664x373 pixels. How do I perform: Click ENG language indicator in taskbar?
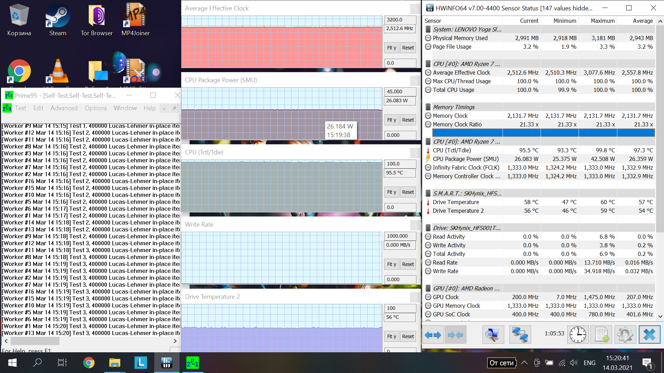click(x=589, y=363)
